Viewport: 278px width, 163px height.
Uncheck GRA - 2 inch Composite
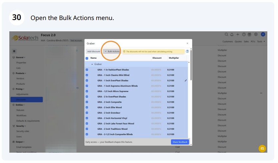pyautogui.click(x=87, y=102)
